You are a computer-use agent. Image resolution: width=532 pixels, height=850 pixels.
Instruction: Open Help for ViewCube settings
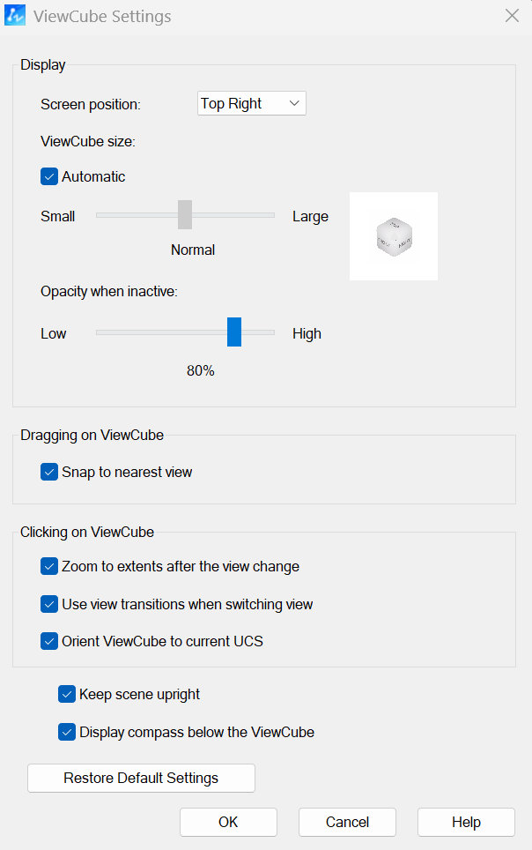tap(466, 822)
